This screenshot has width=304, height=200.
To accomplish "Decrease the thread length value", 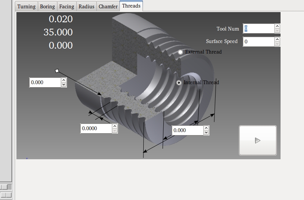I will 206,133.
